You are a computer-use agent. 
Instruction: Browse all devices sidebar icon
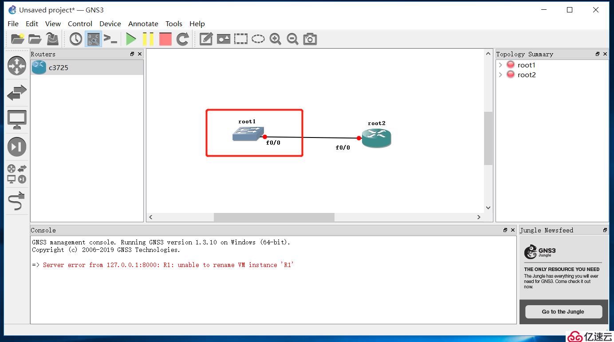(17, 174)
